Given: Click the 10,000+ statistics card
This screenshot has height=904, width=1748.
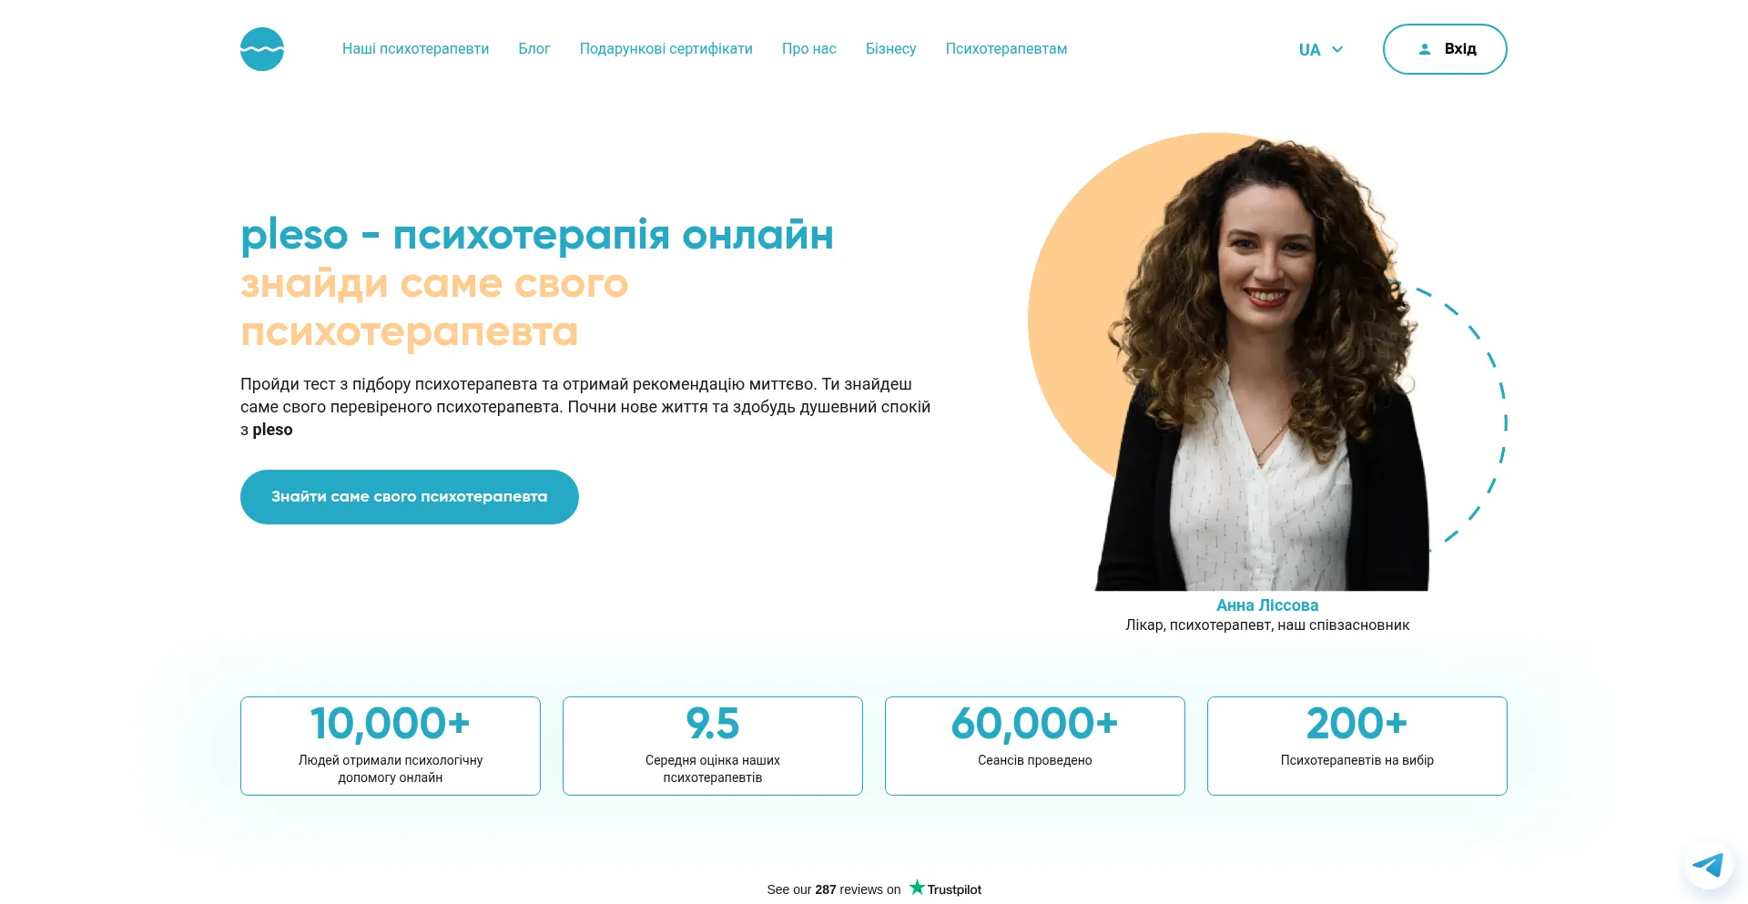Looking at the screenshot, I should tap(391, 746).
